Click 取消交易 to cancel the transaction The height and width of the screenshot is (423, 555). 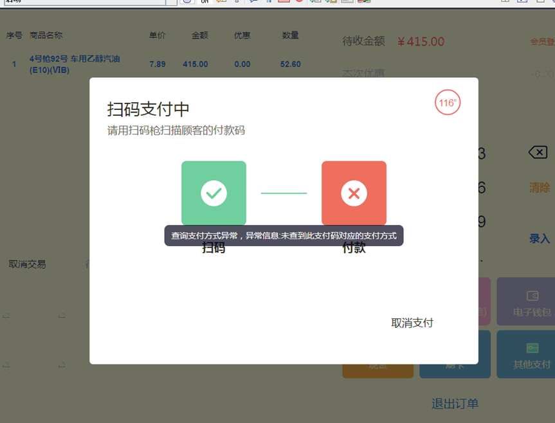point(27,264)
